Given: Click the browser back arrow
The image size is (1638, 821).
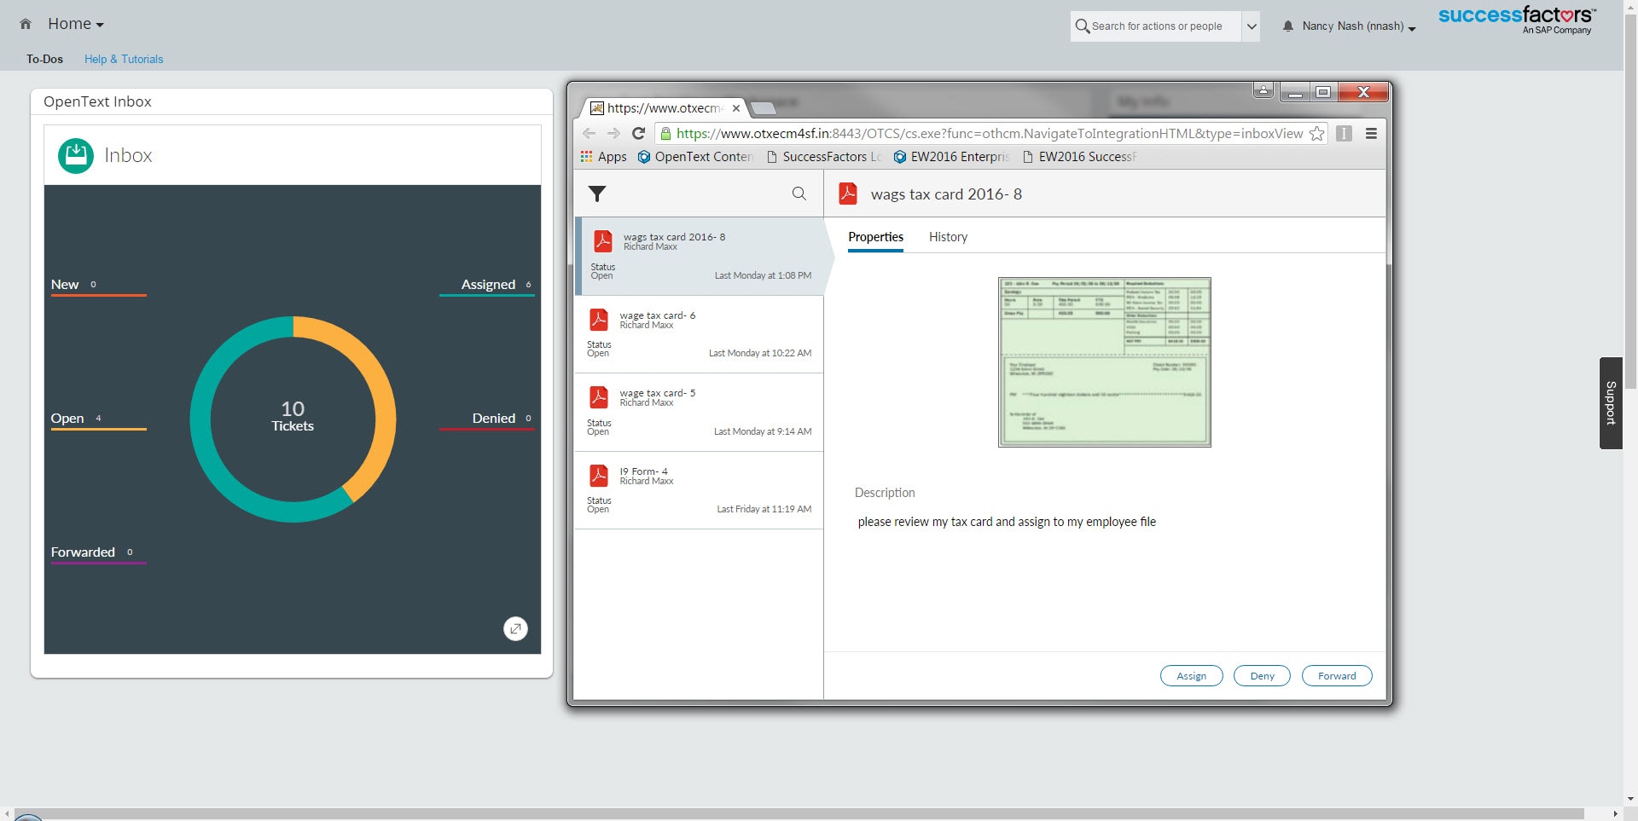Looking at the screenshot, I should 589,133.
